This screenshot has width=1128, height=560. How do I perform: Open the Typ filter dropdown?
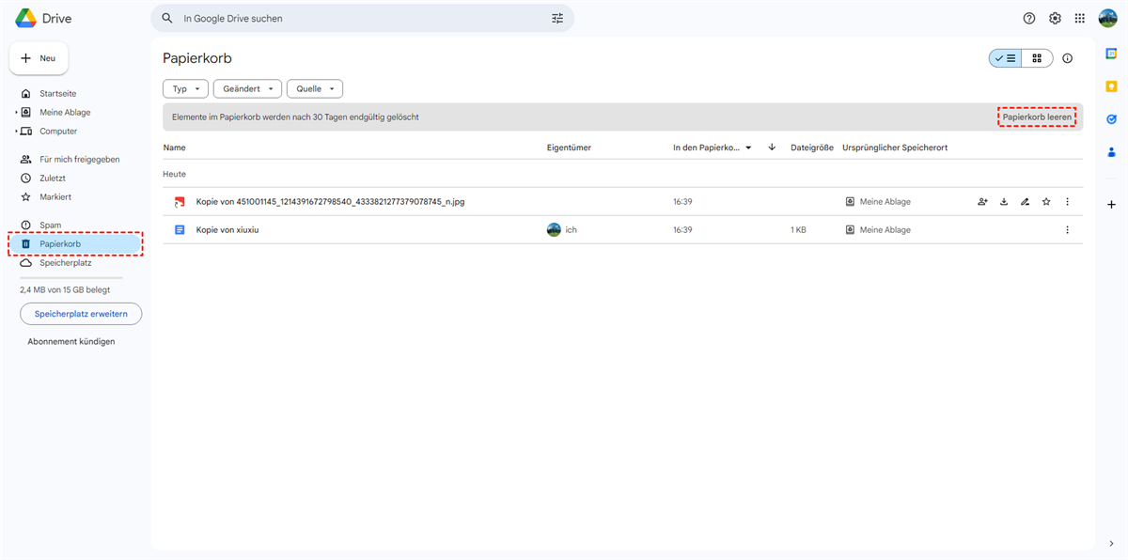coord(185,89)
